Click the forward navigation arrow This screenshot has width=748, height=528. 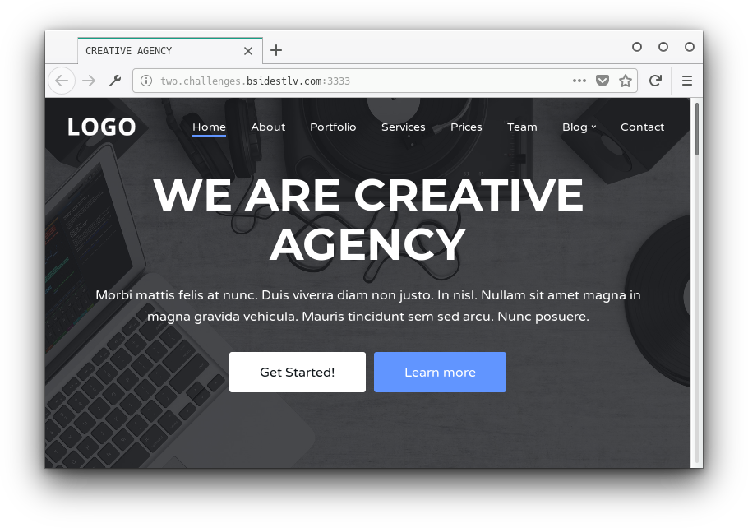pos(89,81)
